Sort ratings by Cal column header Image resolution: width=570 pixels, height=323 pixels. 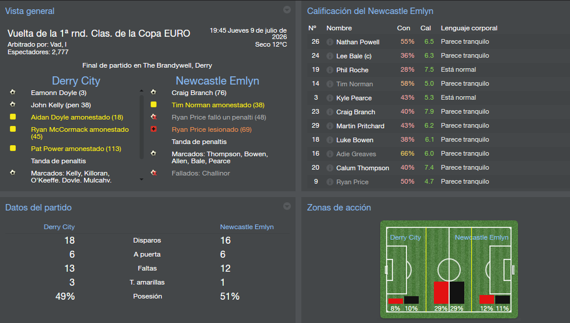pyautogui.click(x=426, y=28)
